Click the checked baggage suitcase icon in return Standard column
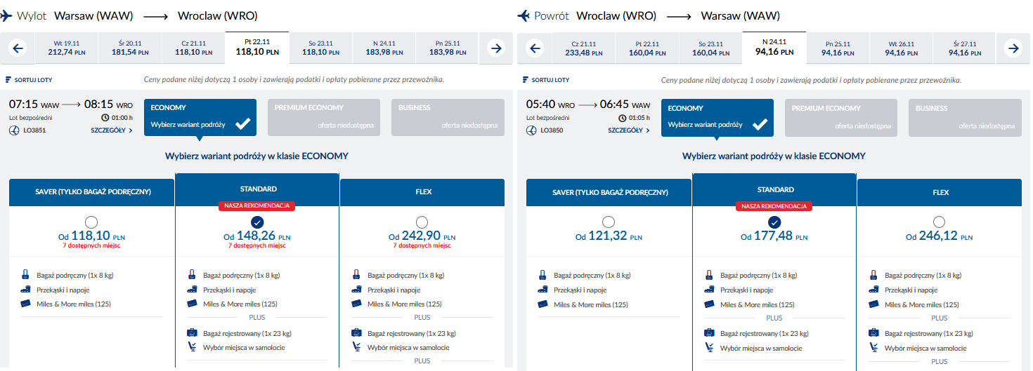 709,334
